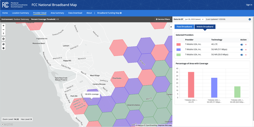Open the Broadband Funding Map external link
This screenshot has height=127, width=254.
(109, 13)
